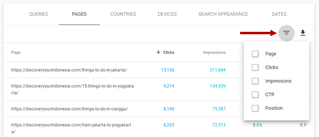Tick the Impressions filter checkbox
319x137 pixels.
pyautogui.click(x=255, y=81)
